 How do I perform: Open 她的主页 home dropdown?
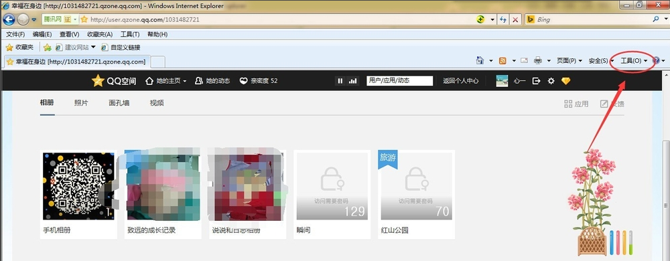pyautogui.click(x=165, y=80)
